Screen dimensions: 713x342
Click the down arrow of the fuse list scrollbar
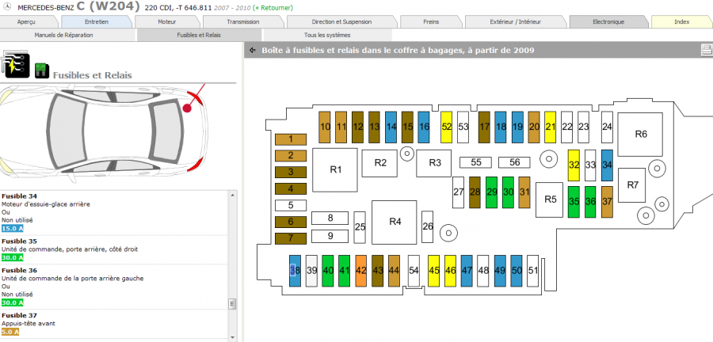[x=232, y=337]
